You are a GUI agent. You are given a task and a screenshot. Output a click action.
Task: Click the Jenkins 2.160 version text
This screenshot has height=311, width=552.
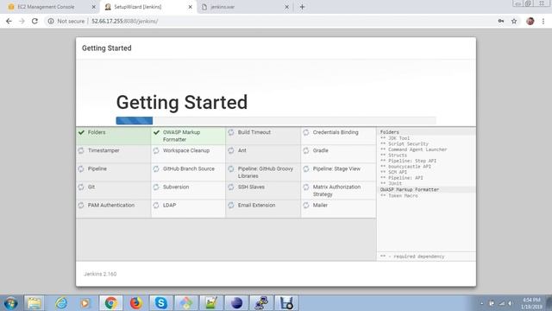(x=100, y=274)
